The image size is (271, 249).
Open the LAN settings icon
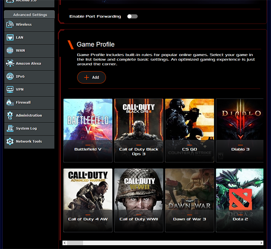(10, 38)
